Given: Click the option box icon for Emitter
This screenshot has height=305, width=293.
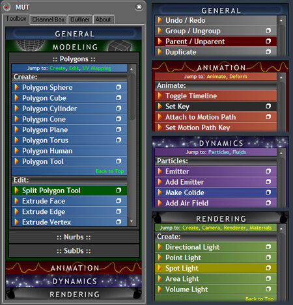Looking at the screenshot, I should (268, 171).
